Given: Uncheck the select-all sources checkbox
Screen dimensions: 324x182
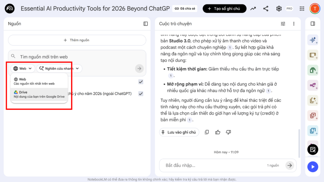Looking at the screenshot, I should (141, 82).
